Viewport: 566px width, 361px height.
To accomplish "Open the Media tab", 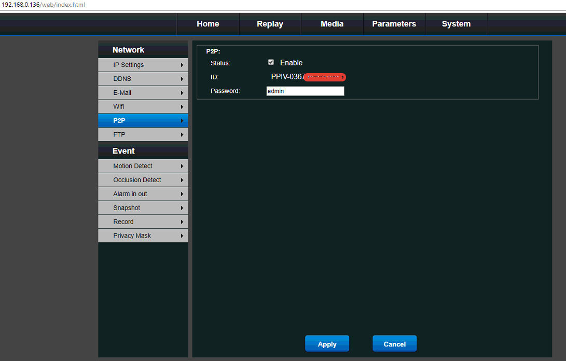I will click(332, 24).
